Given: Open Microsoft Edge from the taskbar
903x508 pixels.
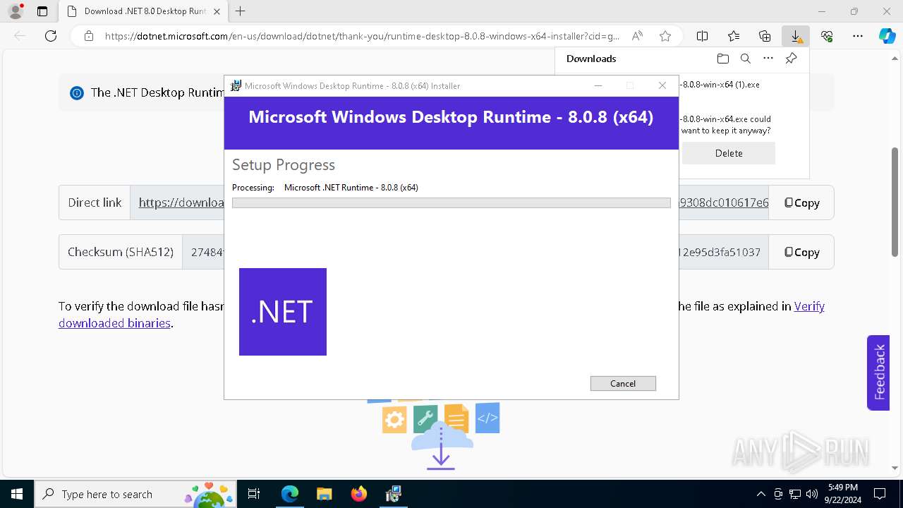Looking at the screenshot, I should coord(290,494).
